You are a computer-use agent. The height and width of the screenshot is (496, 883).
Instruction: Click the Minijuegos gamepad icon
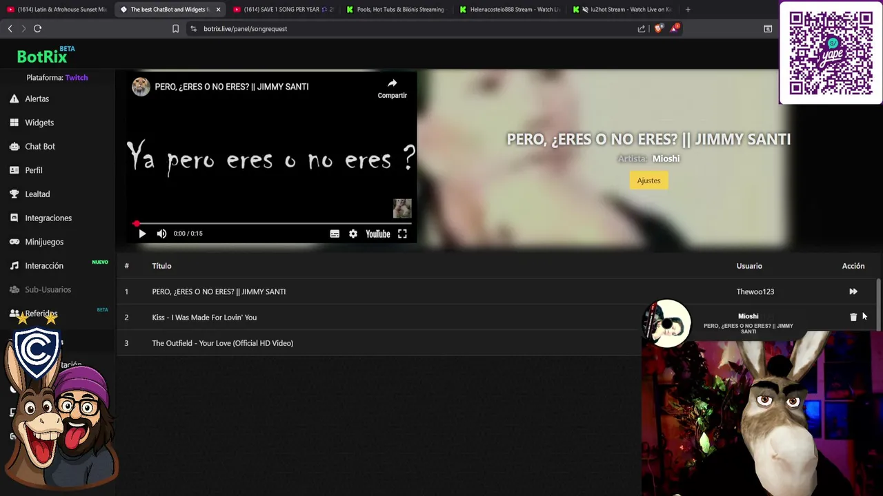[x=14, y=242]
